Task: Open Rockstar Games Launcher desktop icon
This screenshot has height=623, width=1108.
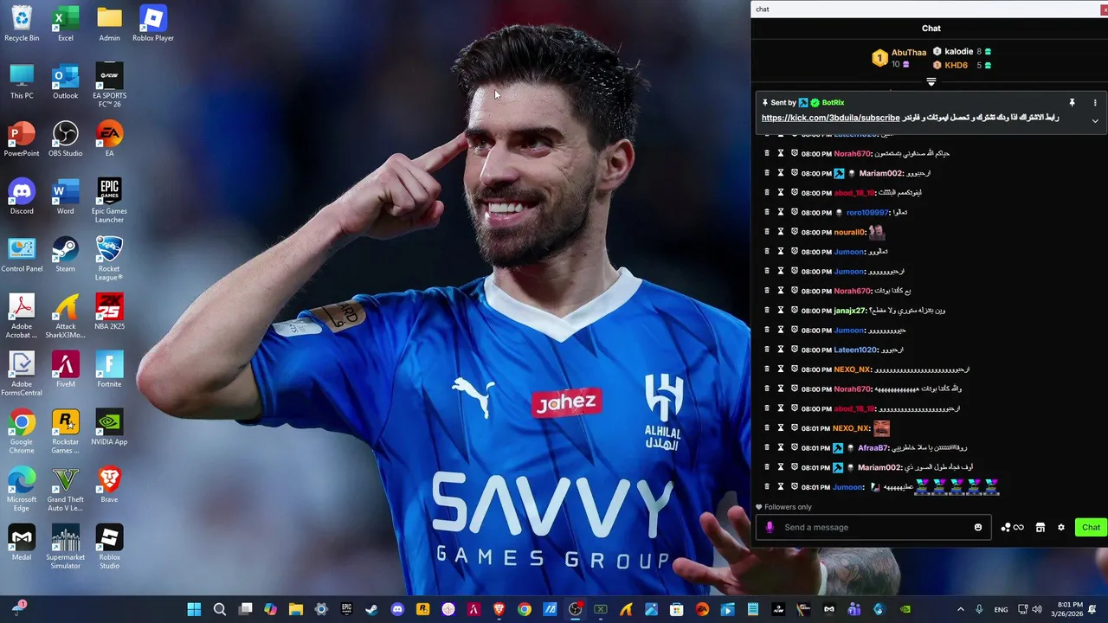Action: [66, 431]
